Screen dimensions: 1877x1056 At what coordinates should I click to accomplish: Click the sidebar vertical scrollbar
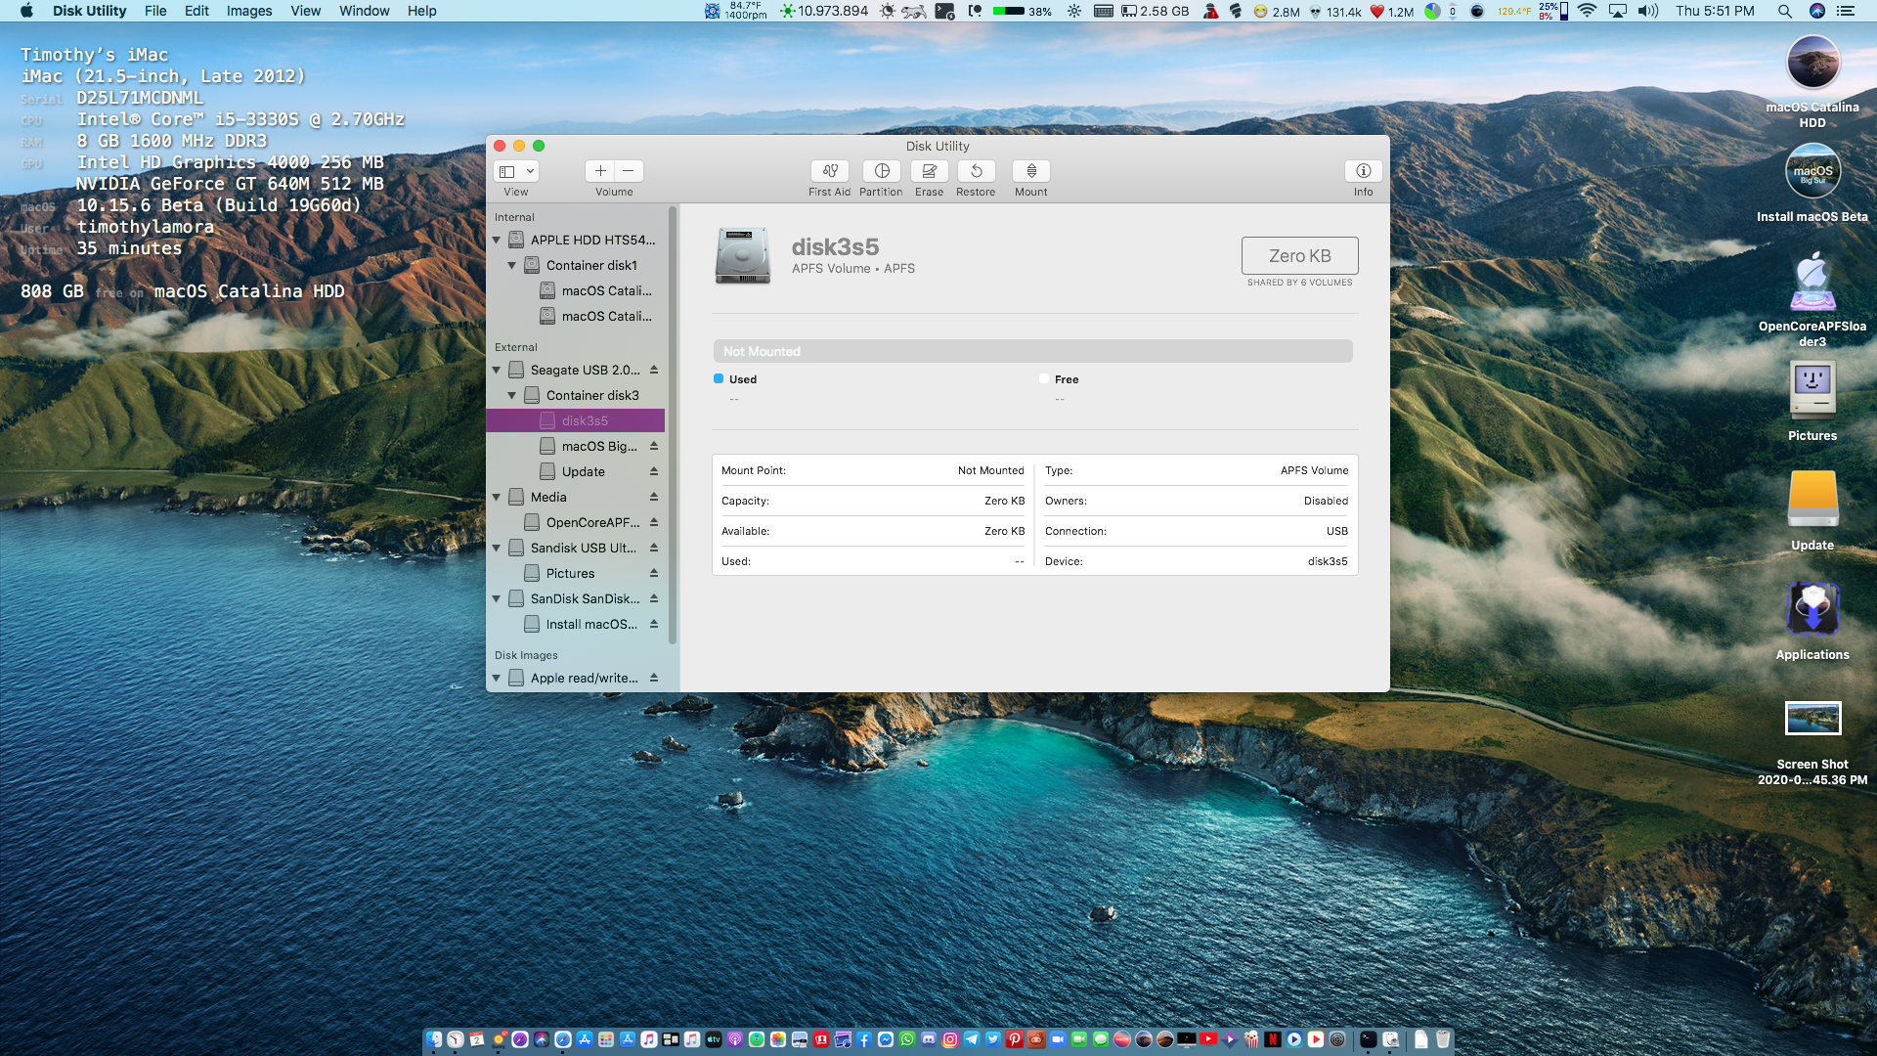click(x=673, y=425)
